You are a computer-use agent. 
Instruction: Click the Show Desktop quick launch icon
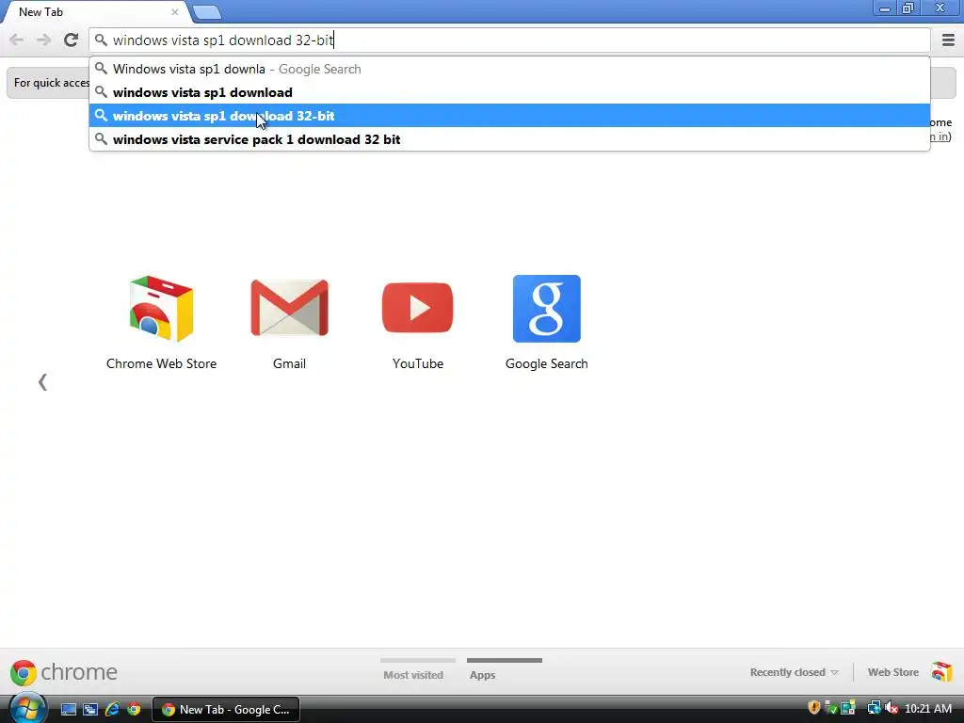coord(68,709)
